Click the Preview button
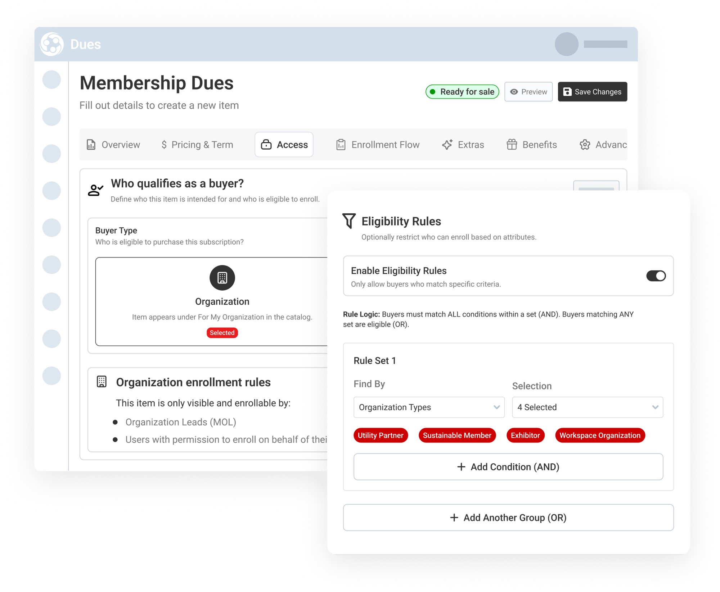Viewport: 720px width, 592px height. point(528,92)
